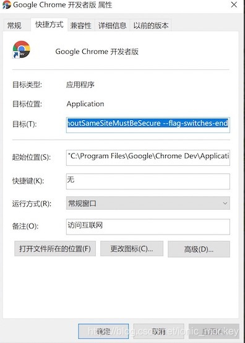Screen dimensions: 245x343
Task: Click the 应用程序 target type text
Action: (80, 85)
